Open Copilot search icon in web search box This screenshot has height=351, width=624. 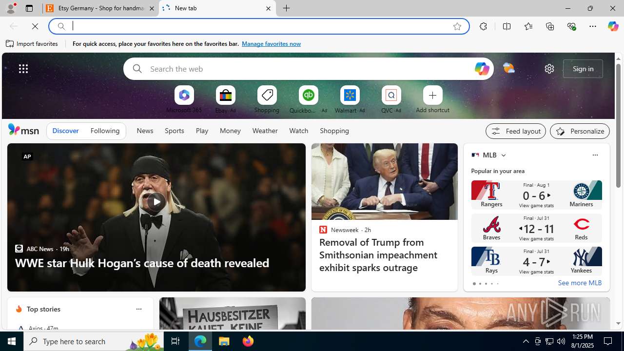481,69
